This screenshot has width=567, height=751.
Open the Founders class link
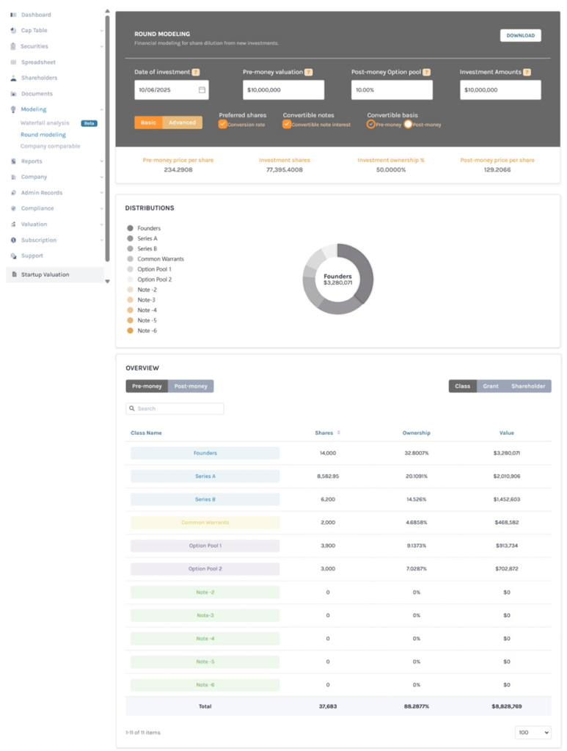point(205,453)
